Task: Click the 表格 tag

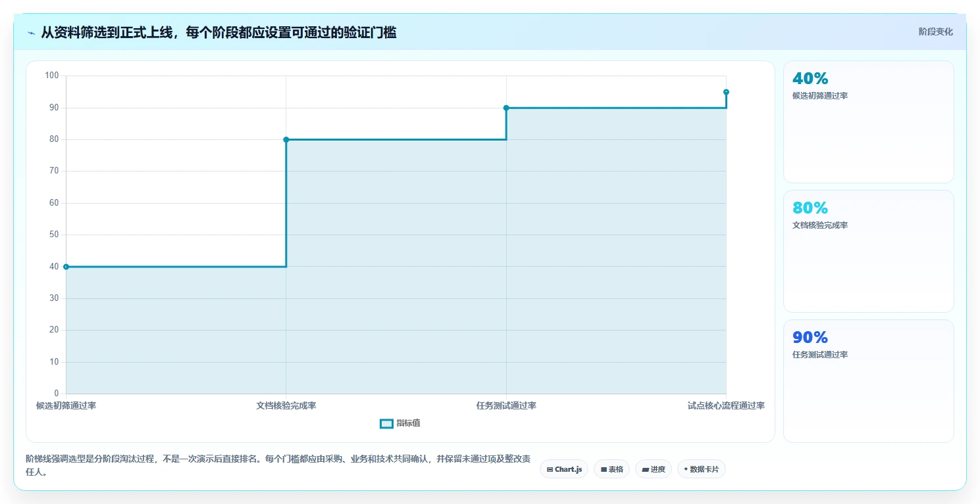Action: (611, 469)
